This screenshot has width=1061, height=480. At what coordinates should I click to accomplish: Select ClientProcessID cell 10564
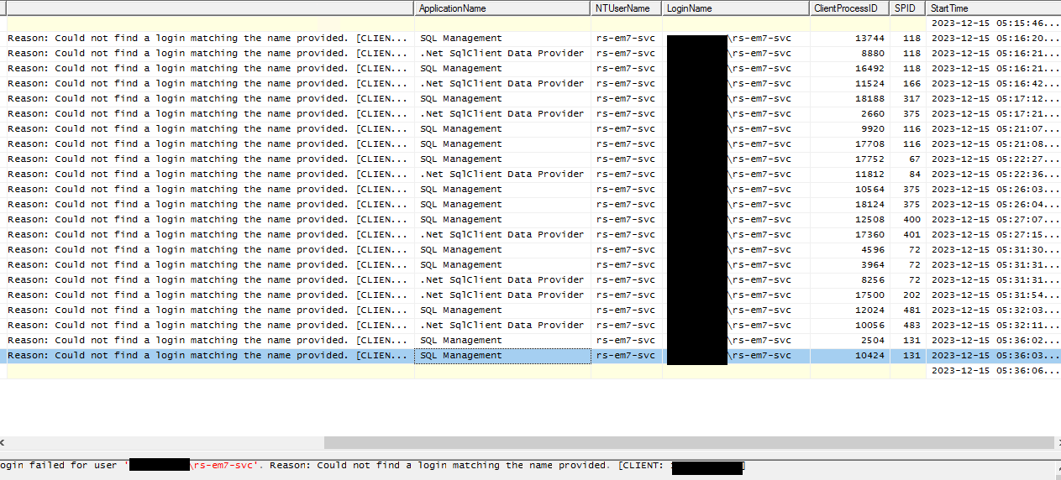click(x=850, y=189)
